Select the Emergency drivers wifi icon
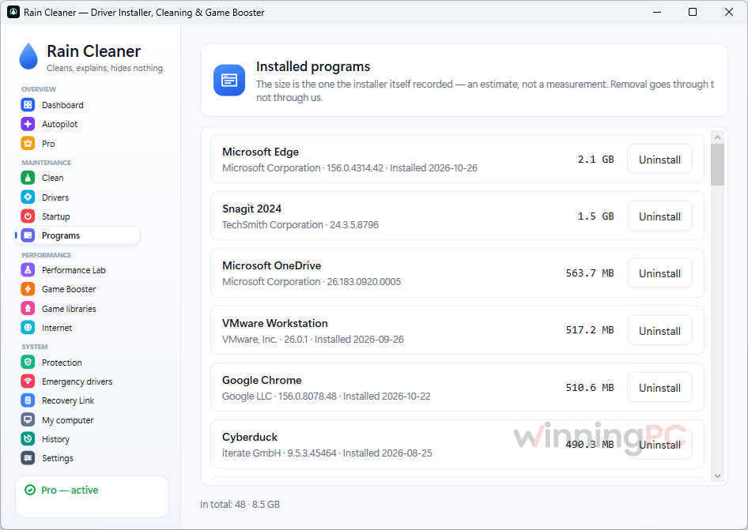748x530 pixels. pos(28,382)
